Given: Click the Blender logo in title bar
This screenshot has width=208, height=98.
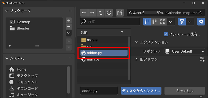Looking at the screenshot, I should (3, 3).
